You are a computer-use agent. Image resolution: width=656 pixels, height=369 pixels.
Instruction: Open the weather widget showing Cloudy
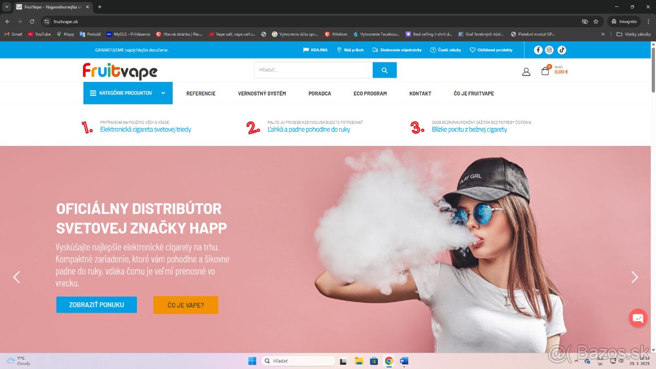point(19,360)
